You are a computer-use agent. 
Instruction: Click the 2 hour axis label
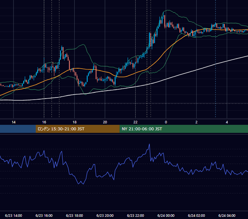point(197,122)
